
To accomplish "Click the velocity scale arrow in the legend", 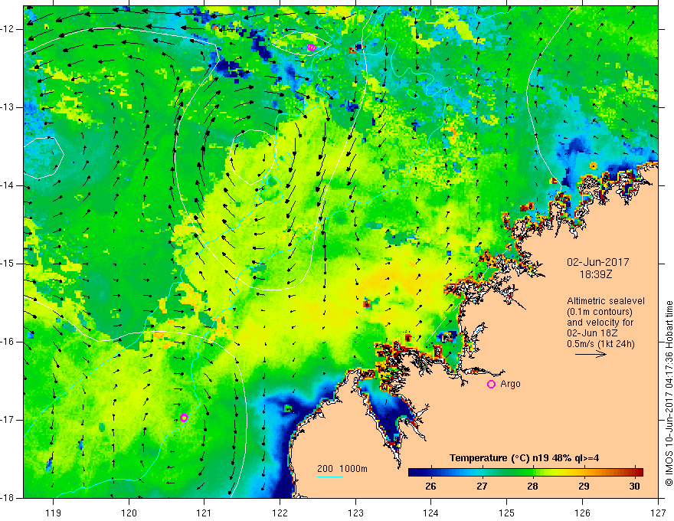I will coord(591,354).
